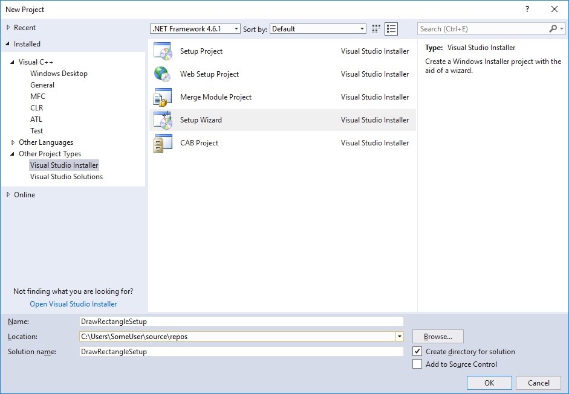569x394 pixels.
Task: Expand the Other Languages tree node
Action: [x=13, y=142]
